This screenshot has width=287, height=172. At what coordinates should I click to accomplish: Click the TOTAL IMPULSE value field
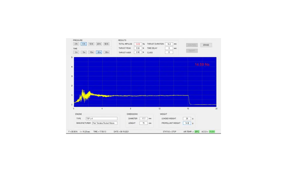[x=138, y=44]
